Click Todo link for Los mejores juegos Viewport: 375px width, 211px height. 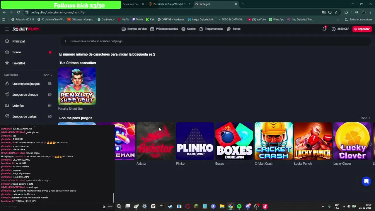pyautogui.click(x=365, y=118)
